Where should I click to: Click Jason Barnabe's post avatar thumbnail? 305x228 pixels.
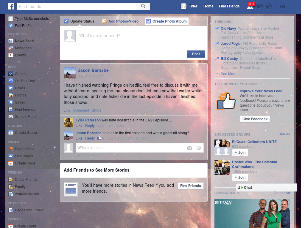pyautogui.click(x=70, y=73)
